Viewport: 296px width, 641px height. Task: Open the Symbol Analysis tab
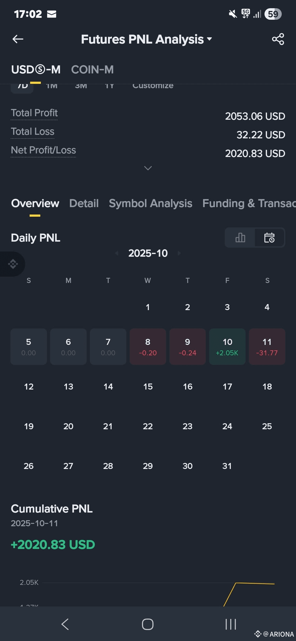click(150, 203)
